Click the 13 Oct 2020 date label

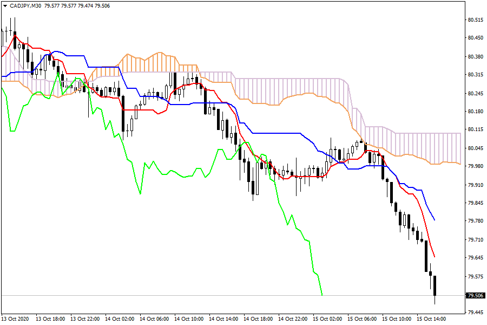[x=15, y=318]
